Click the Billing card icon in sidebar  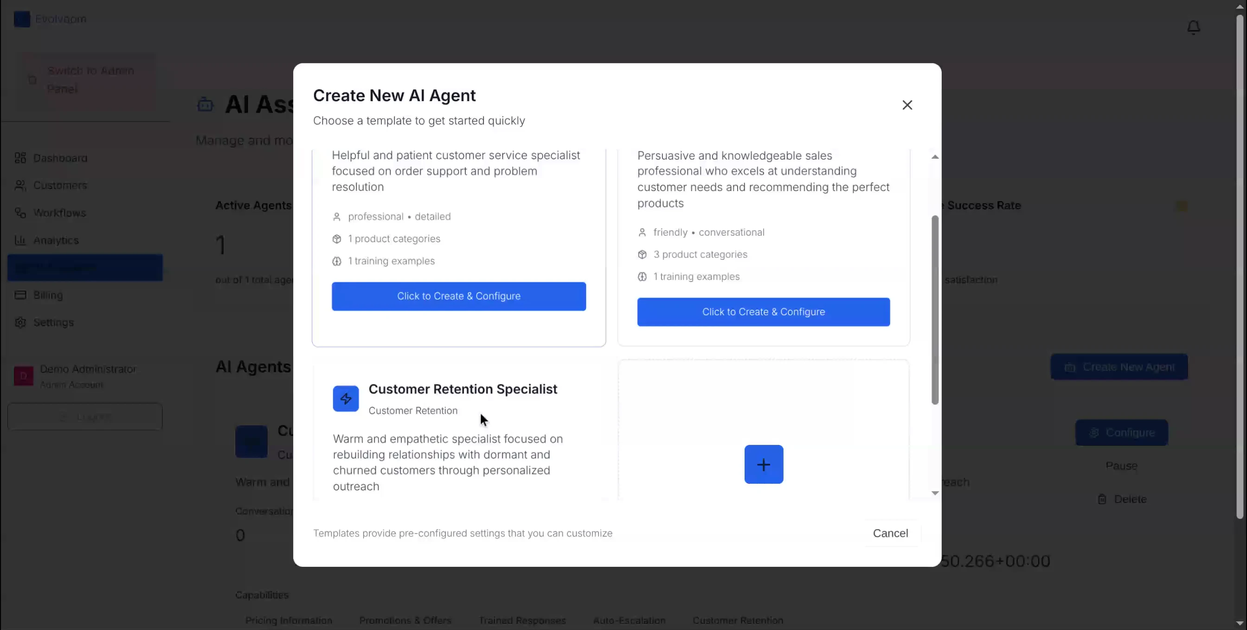pyautogui.click(x=20, y=295)
